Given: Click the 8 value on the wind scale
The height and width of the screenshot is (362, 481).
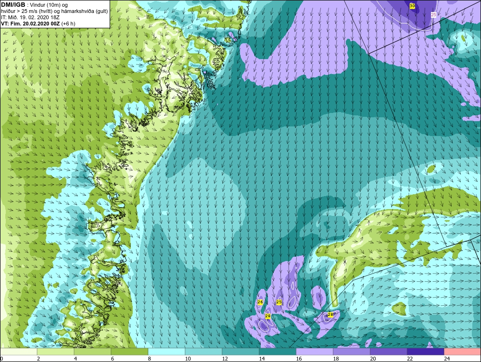Looking at the screenshot, I should [x=150, y=359].
